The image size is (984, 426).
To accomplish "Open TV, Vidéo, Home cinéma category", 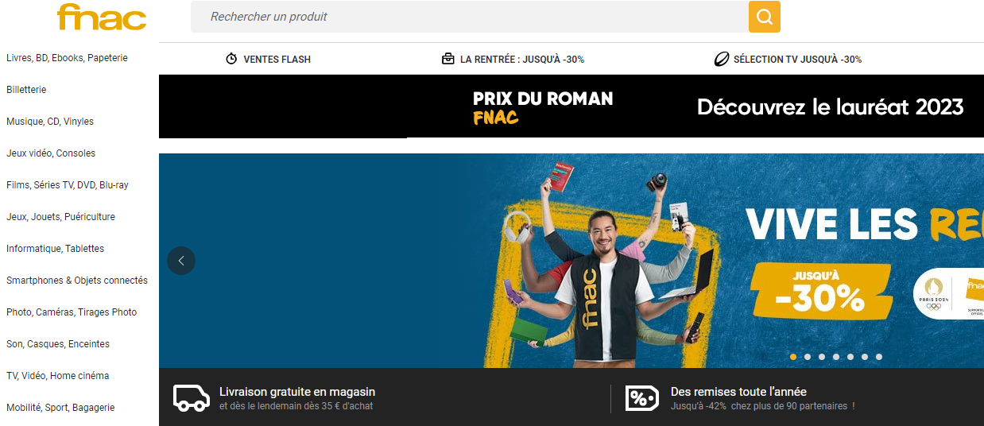I will [58, 376].
